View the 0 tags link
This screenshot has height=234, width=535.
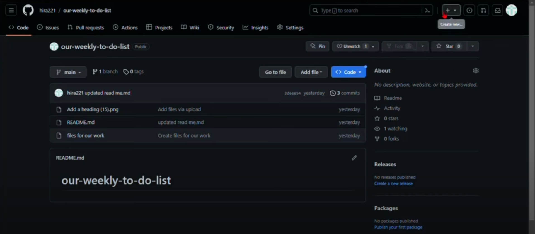click(133, 72)
